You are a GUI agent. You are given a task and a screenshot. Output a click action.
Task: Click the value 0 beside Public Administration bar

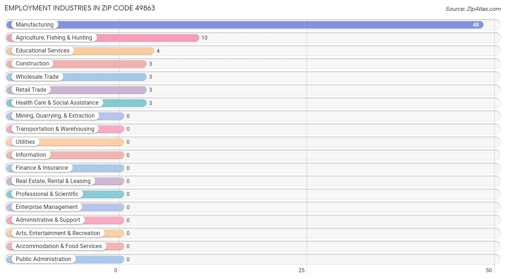(128, 259)
